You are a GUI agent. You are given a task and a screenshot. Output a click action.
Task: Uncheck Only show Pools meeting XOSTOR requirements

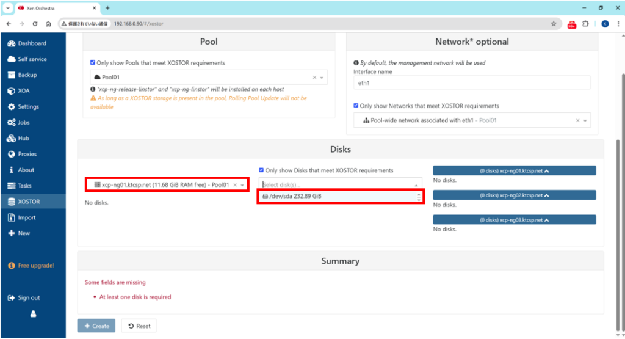tap(93, 63)
